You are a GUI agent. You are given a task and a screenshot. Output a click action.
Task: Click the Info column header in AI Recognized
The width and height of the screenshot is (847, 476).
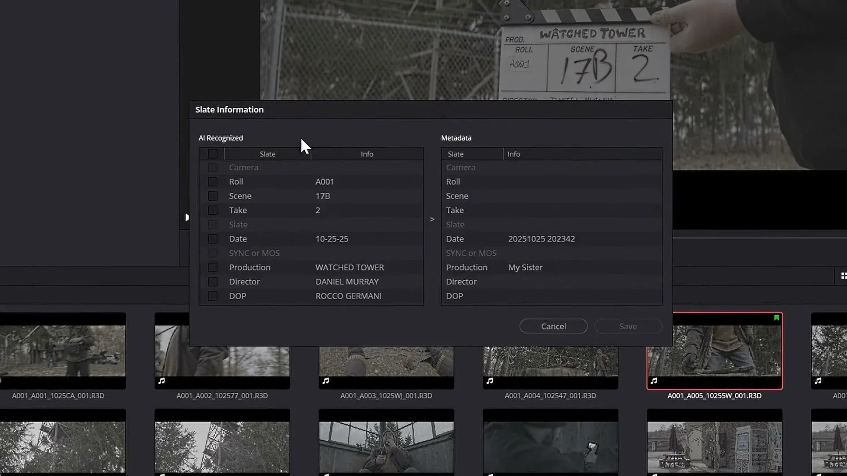point(367,154)
